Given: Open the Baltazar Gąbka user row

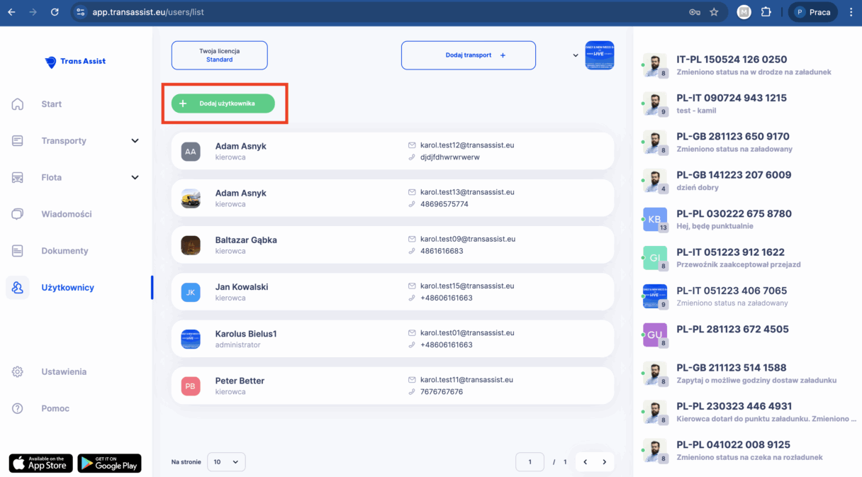Looking at the screenshot, I should (392, 245).
